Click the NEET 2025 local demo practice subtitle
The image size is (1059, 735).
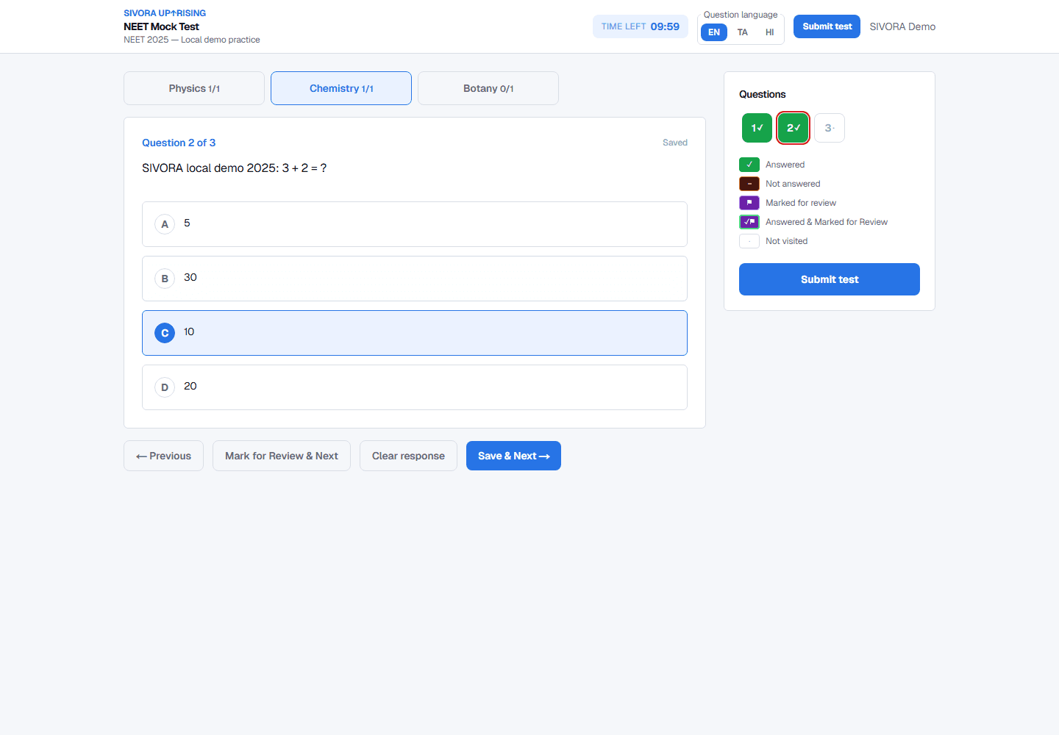192,40
